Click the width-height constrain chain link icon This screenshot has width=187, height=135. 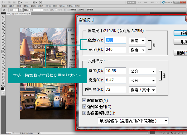pos(154,45)
